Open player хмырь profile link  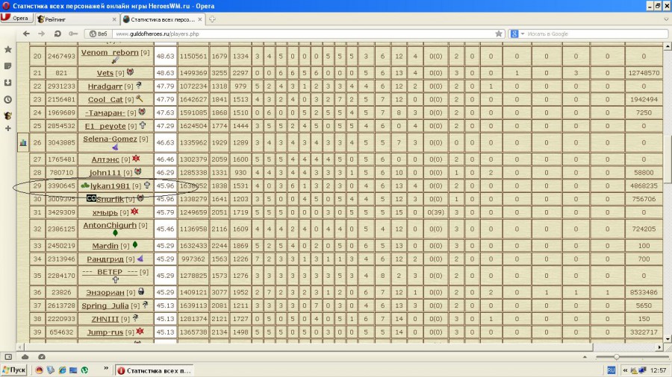[x=105, y=212]
